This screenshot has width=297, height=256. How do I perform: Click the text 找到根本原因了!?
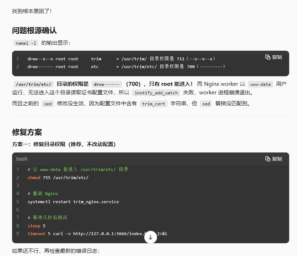[x=32, y=11]
